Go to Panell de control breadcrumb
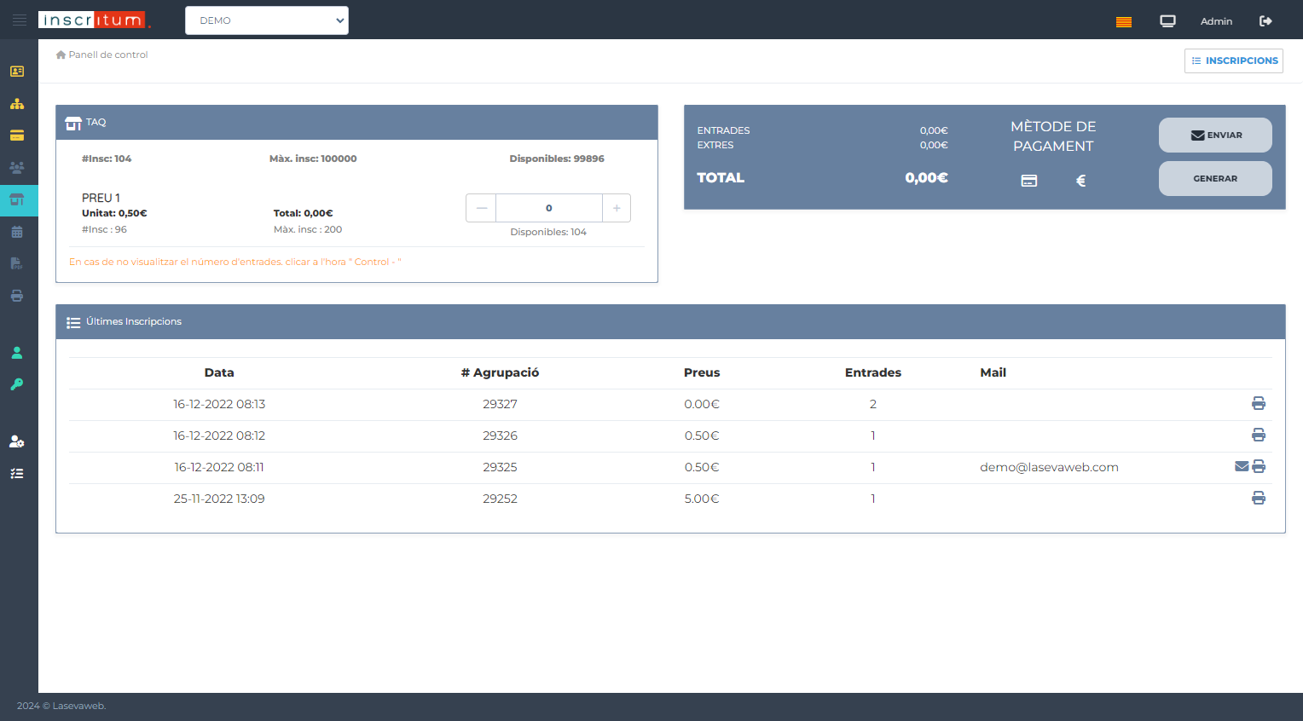 point(102,55)
